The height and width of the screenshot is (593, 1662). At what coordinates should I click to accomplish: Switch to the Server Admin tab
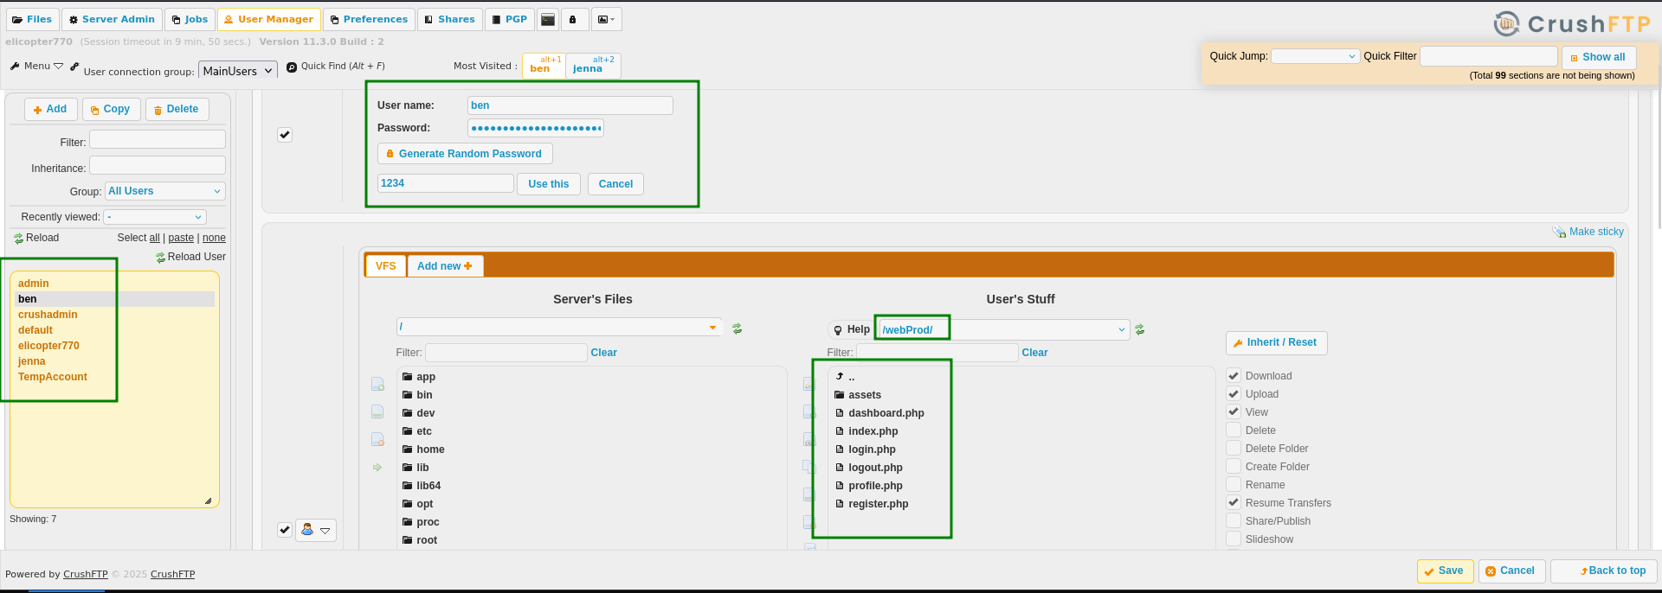(112, 19)
